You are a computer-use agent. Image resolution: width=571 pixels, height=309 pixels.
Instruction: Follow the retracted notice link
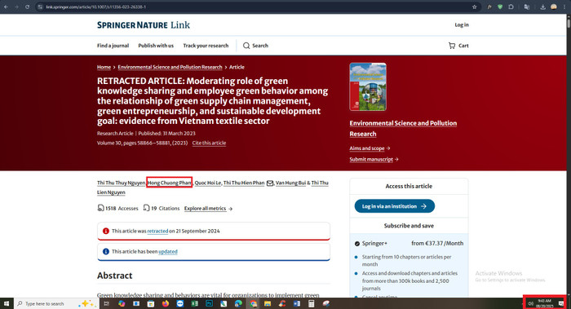(157, 231)
